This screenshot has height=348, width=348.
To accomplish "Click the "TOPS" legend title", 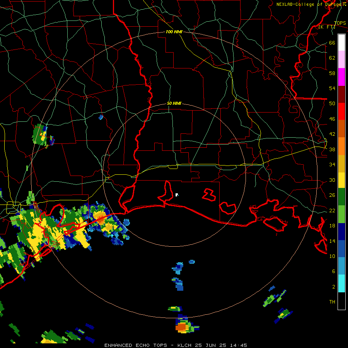I will click(340, 23).
